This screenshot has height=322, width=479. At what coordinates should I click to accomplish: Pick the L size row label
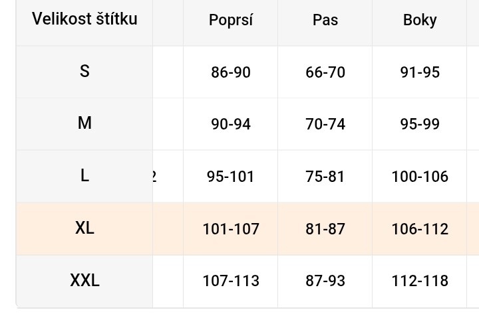(x=84, y=176)
